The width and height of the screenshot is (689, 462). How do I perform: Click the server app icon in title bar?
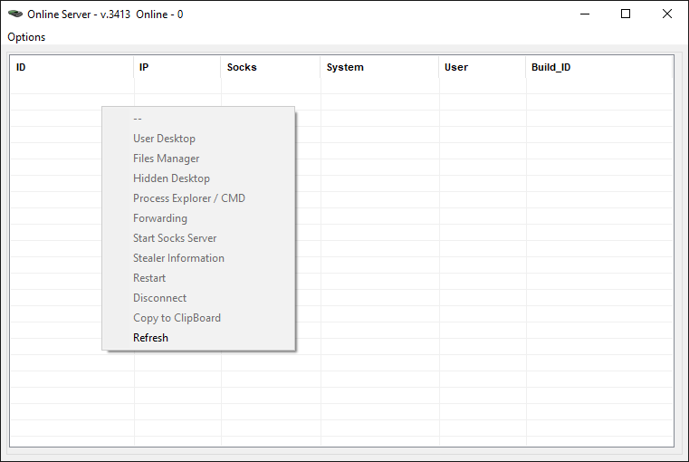pos(15,14)
